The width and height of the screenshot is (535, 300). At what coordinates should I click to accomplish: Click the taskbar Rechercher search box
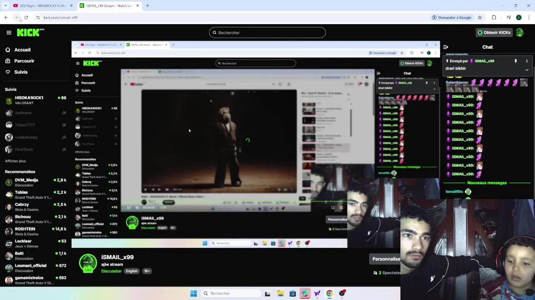coord(230,293)
